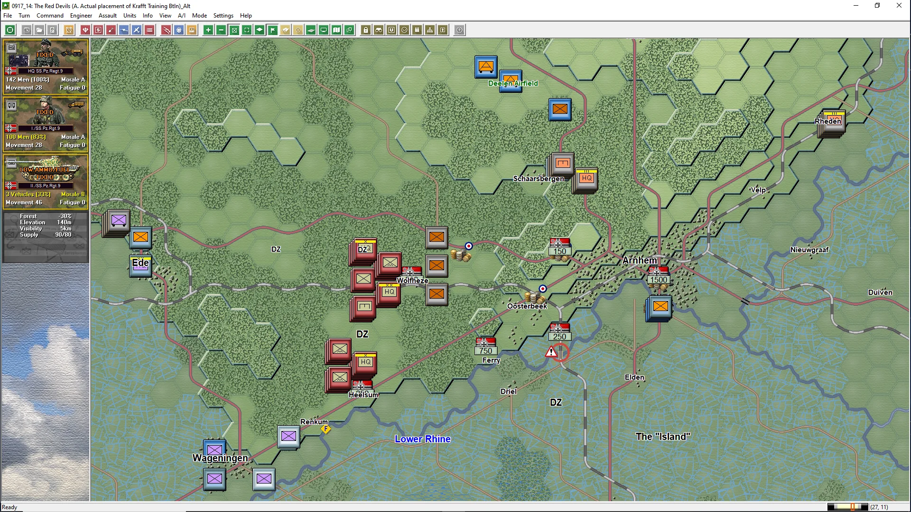Select the II./SS.Pz.Rgt.9 vehicle unit card
This screenshot has height=512, width=911.
coord(46,182)
